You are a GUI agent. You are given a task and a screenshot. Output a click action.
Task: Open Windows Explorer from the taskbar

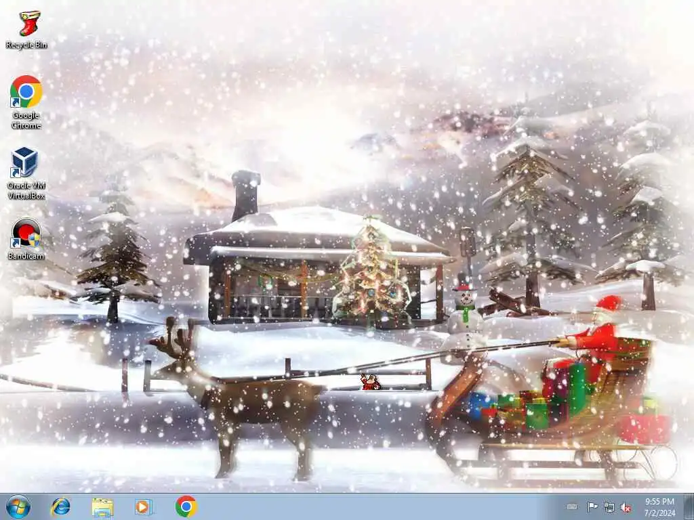tap(103, 507)
